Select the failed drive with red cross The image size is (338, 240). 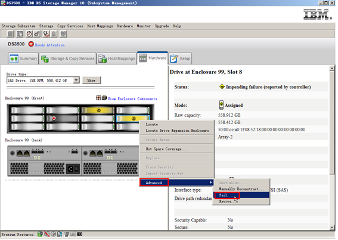tap(63, 118)
